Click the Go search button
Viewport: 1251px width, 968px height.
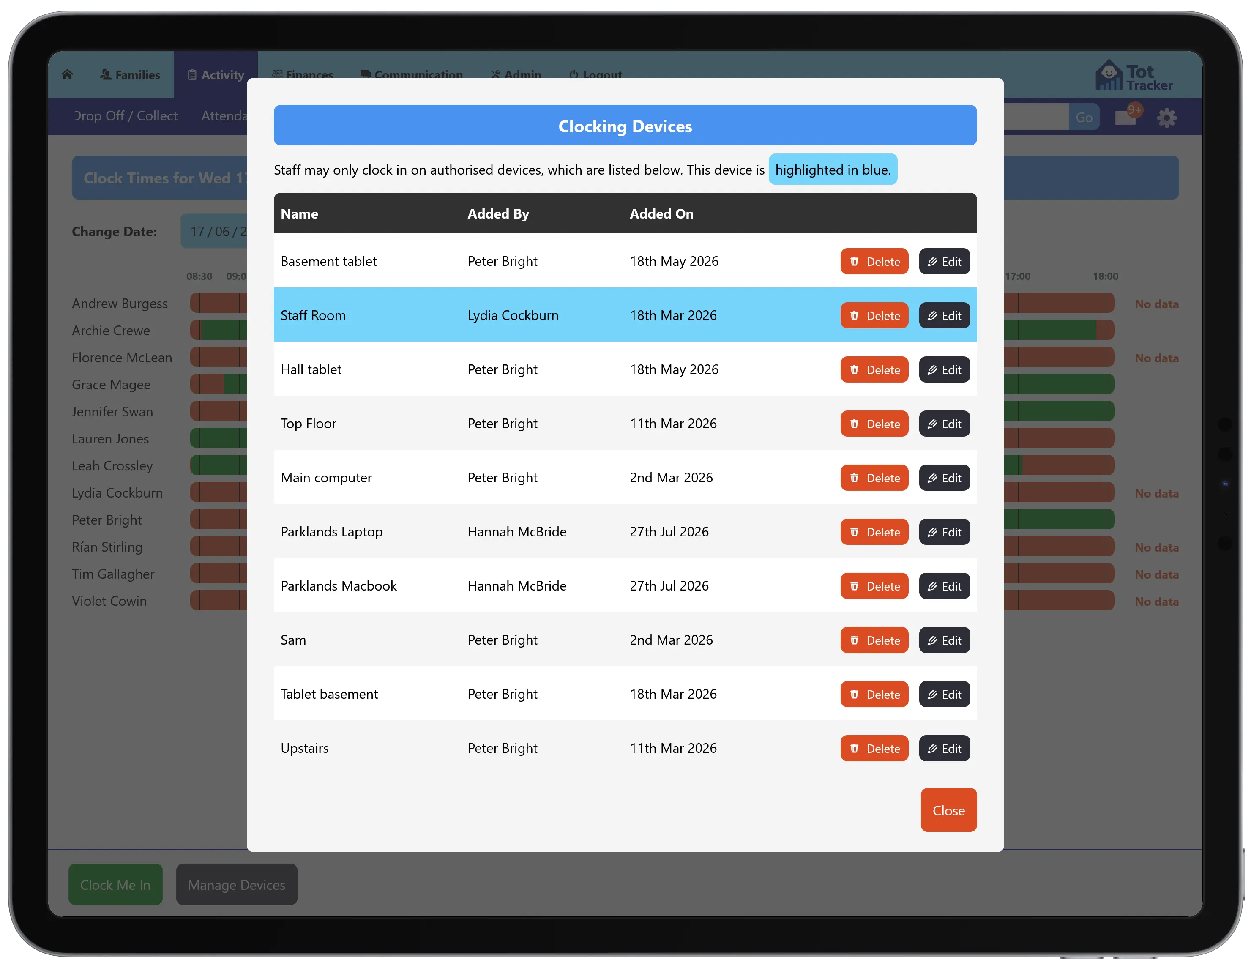1084,118
